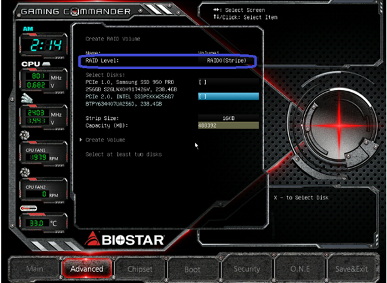Click the CPU FAN1 fan icon

pyautogui.click(x=25, y=135)
